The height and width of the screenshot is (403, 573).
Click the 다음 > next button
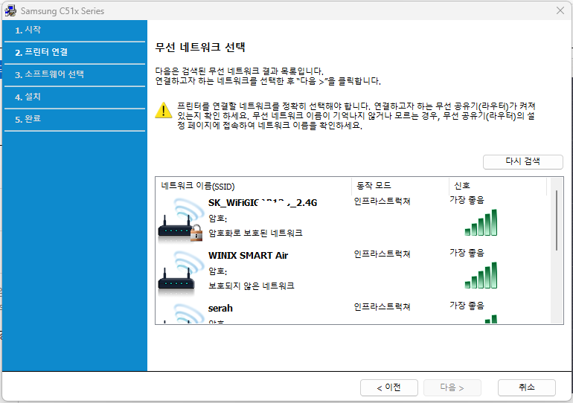point(452,387)
